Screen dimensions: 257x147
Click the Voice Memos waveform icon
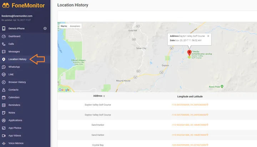tap(4, 143)
